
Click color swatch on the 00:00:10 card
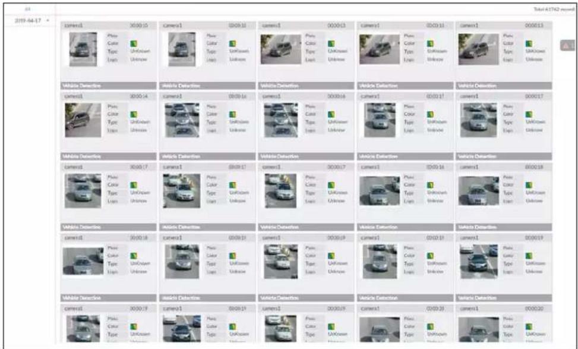(134, 43)
